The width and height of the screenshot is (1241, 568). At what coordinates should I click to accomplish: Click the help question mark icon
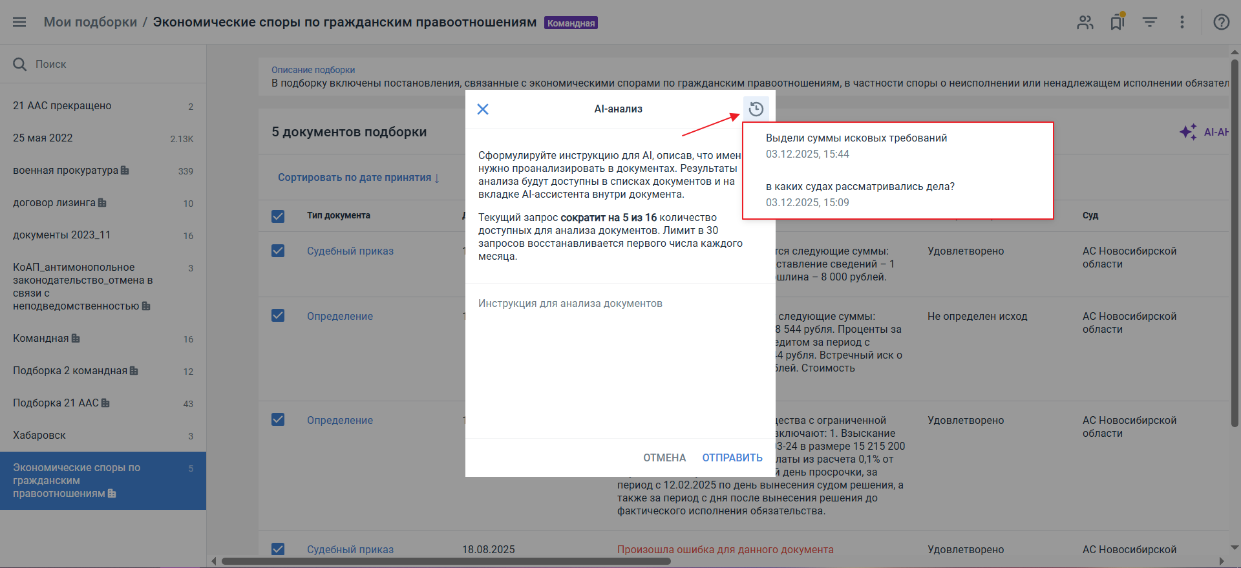[x=1221, y=22]
